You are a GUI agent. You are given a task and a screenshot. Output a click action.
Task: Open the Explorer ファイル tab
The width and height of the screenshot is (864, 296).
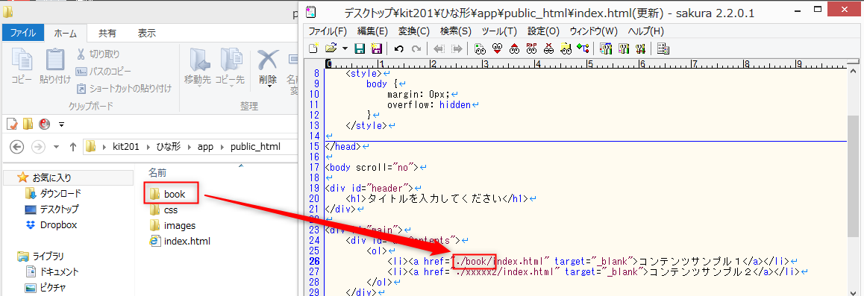click(24, 33)
